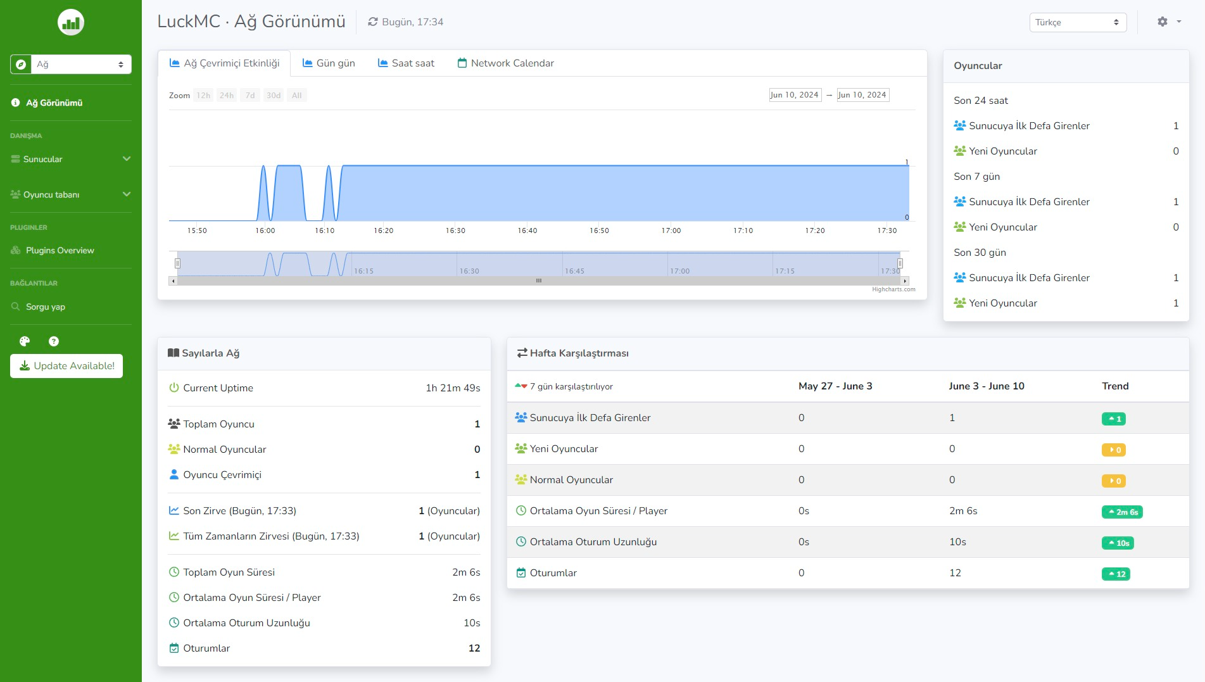Click the compass icon beside Ağ selector

tap(21, 64)
